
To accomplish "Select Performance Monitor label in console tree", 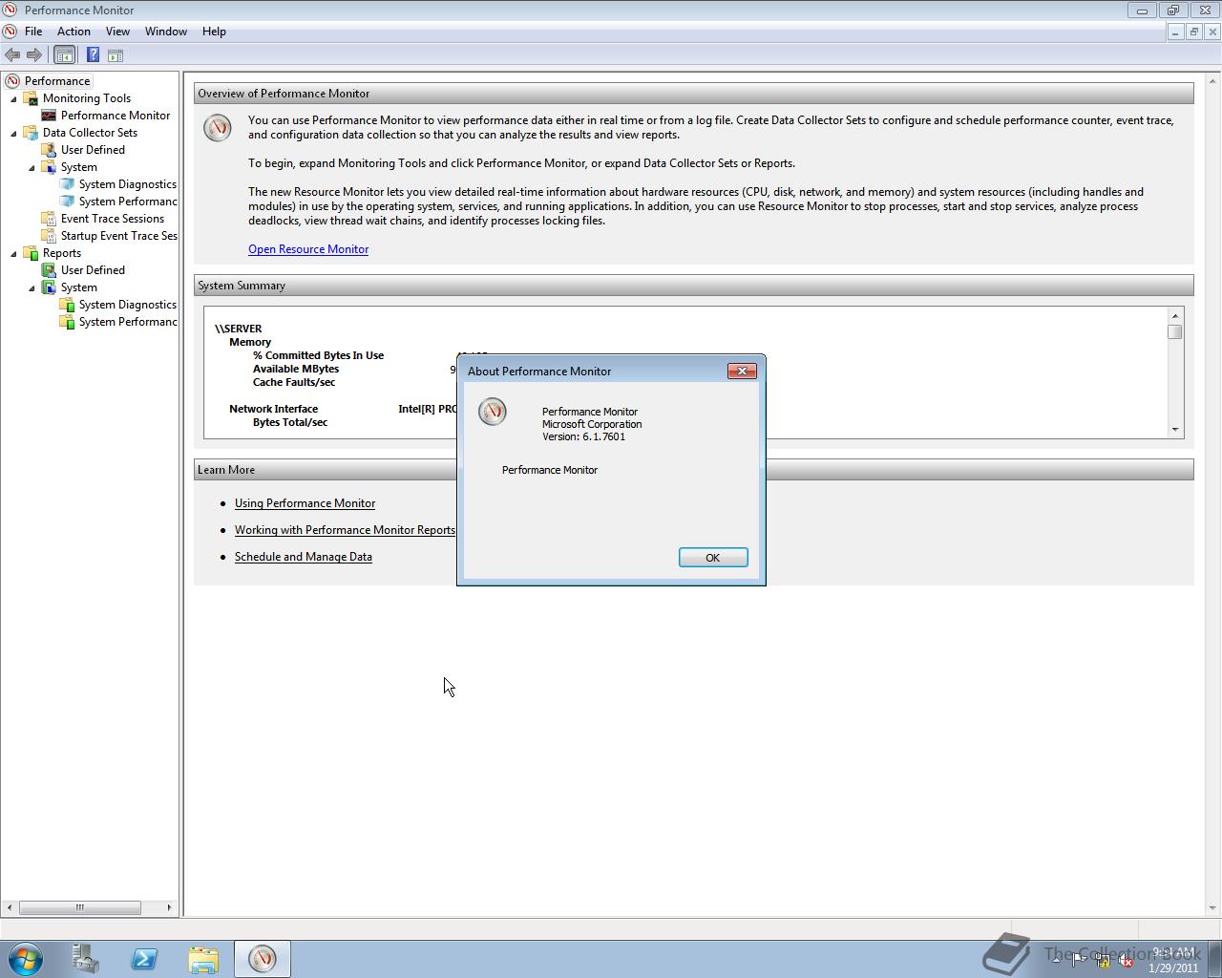I will (x=116, y=116).
